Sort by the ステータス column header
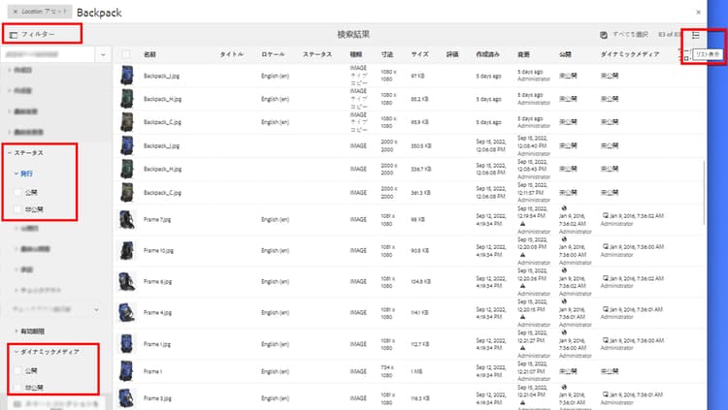The image size is (728, 410). click(317, 54)
